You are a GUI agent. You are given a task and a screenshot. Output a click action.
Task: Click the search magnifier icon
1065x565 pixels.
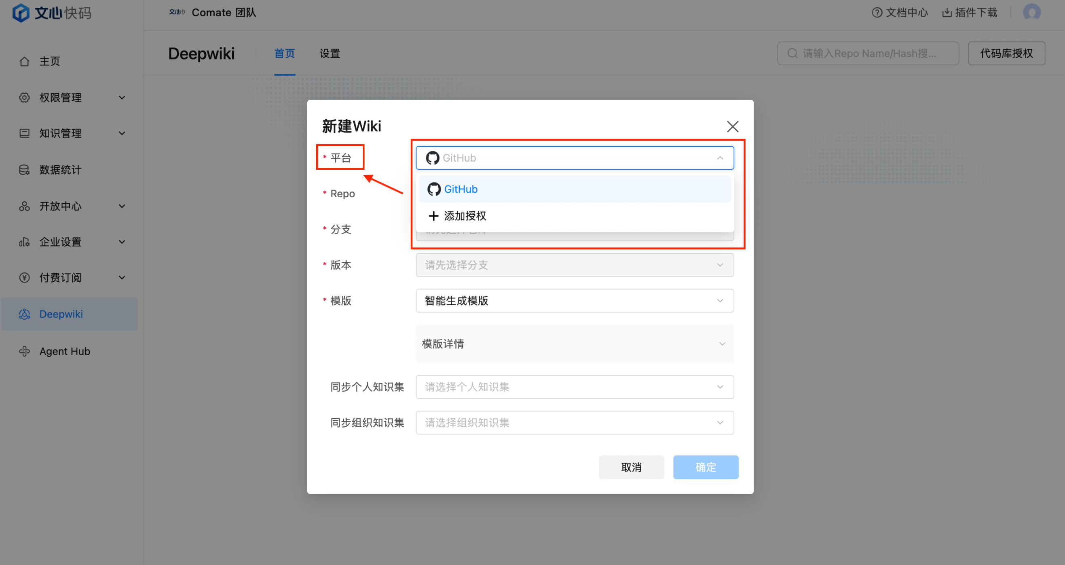(x=792, y=53)
